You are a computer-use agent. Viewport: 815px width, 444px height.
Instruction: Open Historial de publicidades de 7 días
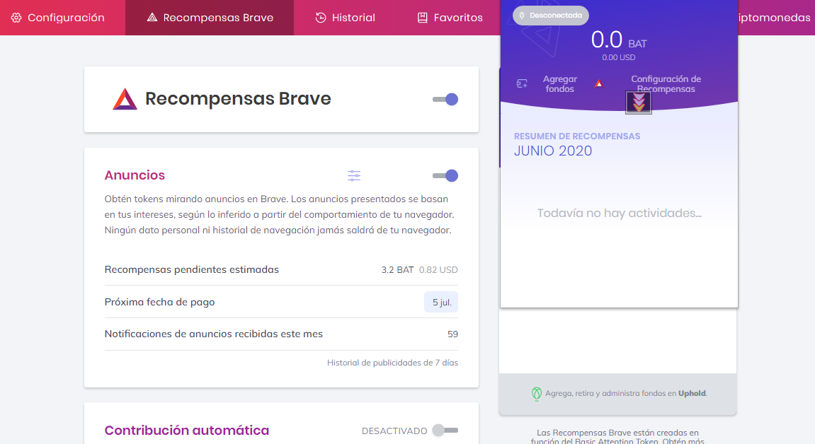[392, 363]
